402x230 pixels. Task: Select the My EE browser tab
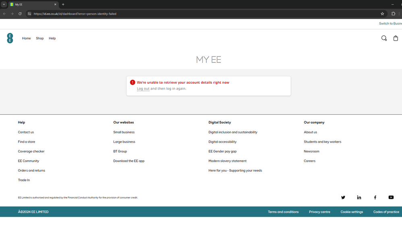tap(33, 4)
